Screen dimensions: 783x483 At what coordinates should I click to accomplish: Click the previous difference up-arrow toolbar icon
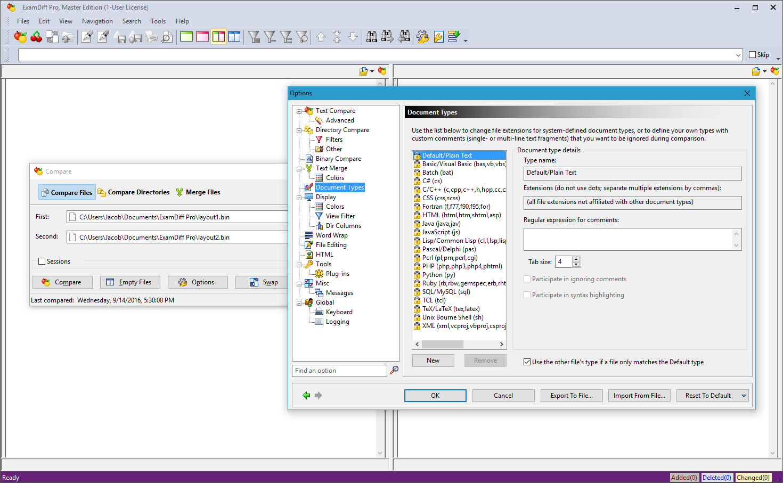tap(321, 37)
